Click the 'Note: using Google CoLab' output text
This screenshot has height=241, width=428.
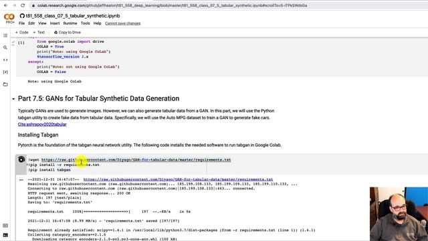click(x=55, y=82)
